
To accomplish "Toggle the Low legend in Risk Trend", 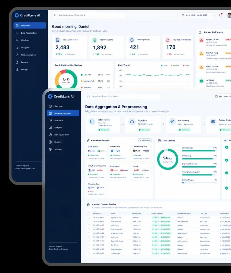I will tap(164, 66).
